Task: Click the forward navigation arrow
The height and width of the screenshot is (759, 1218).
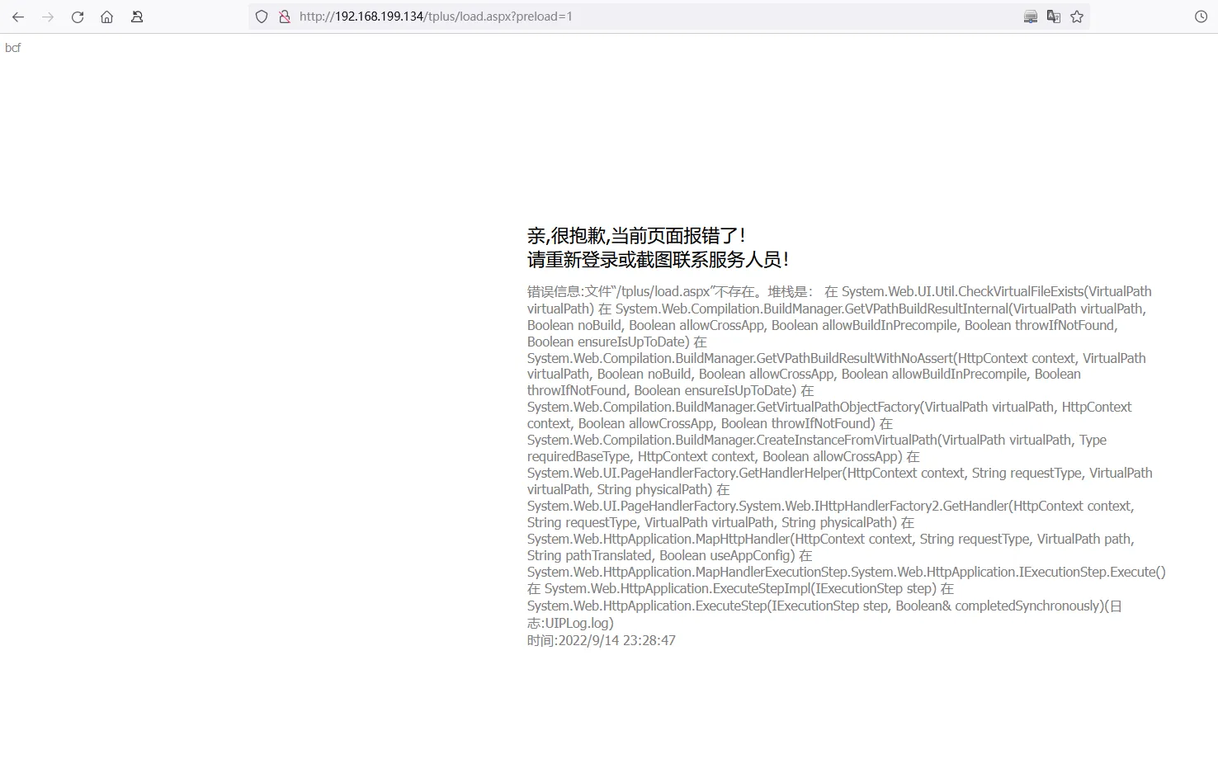Action: click(48, 16)
